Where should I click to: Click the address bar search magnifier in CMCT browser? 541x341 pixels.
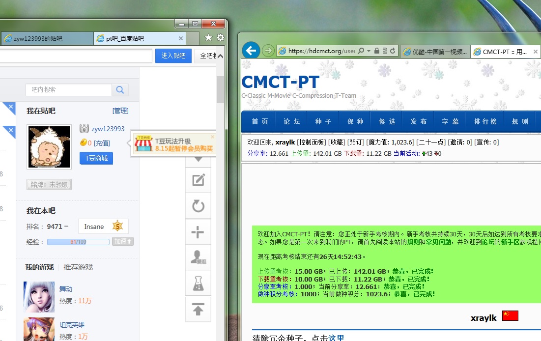[361, 51]
